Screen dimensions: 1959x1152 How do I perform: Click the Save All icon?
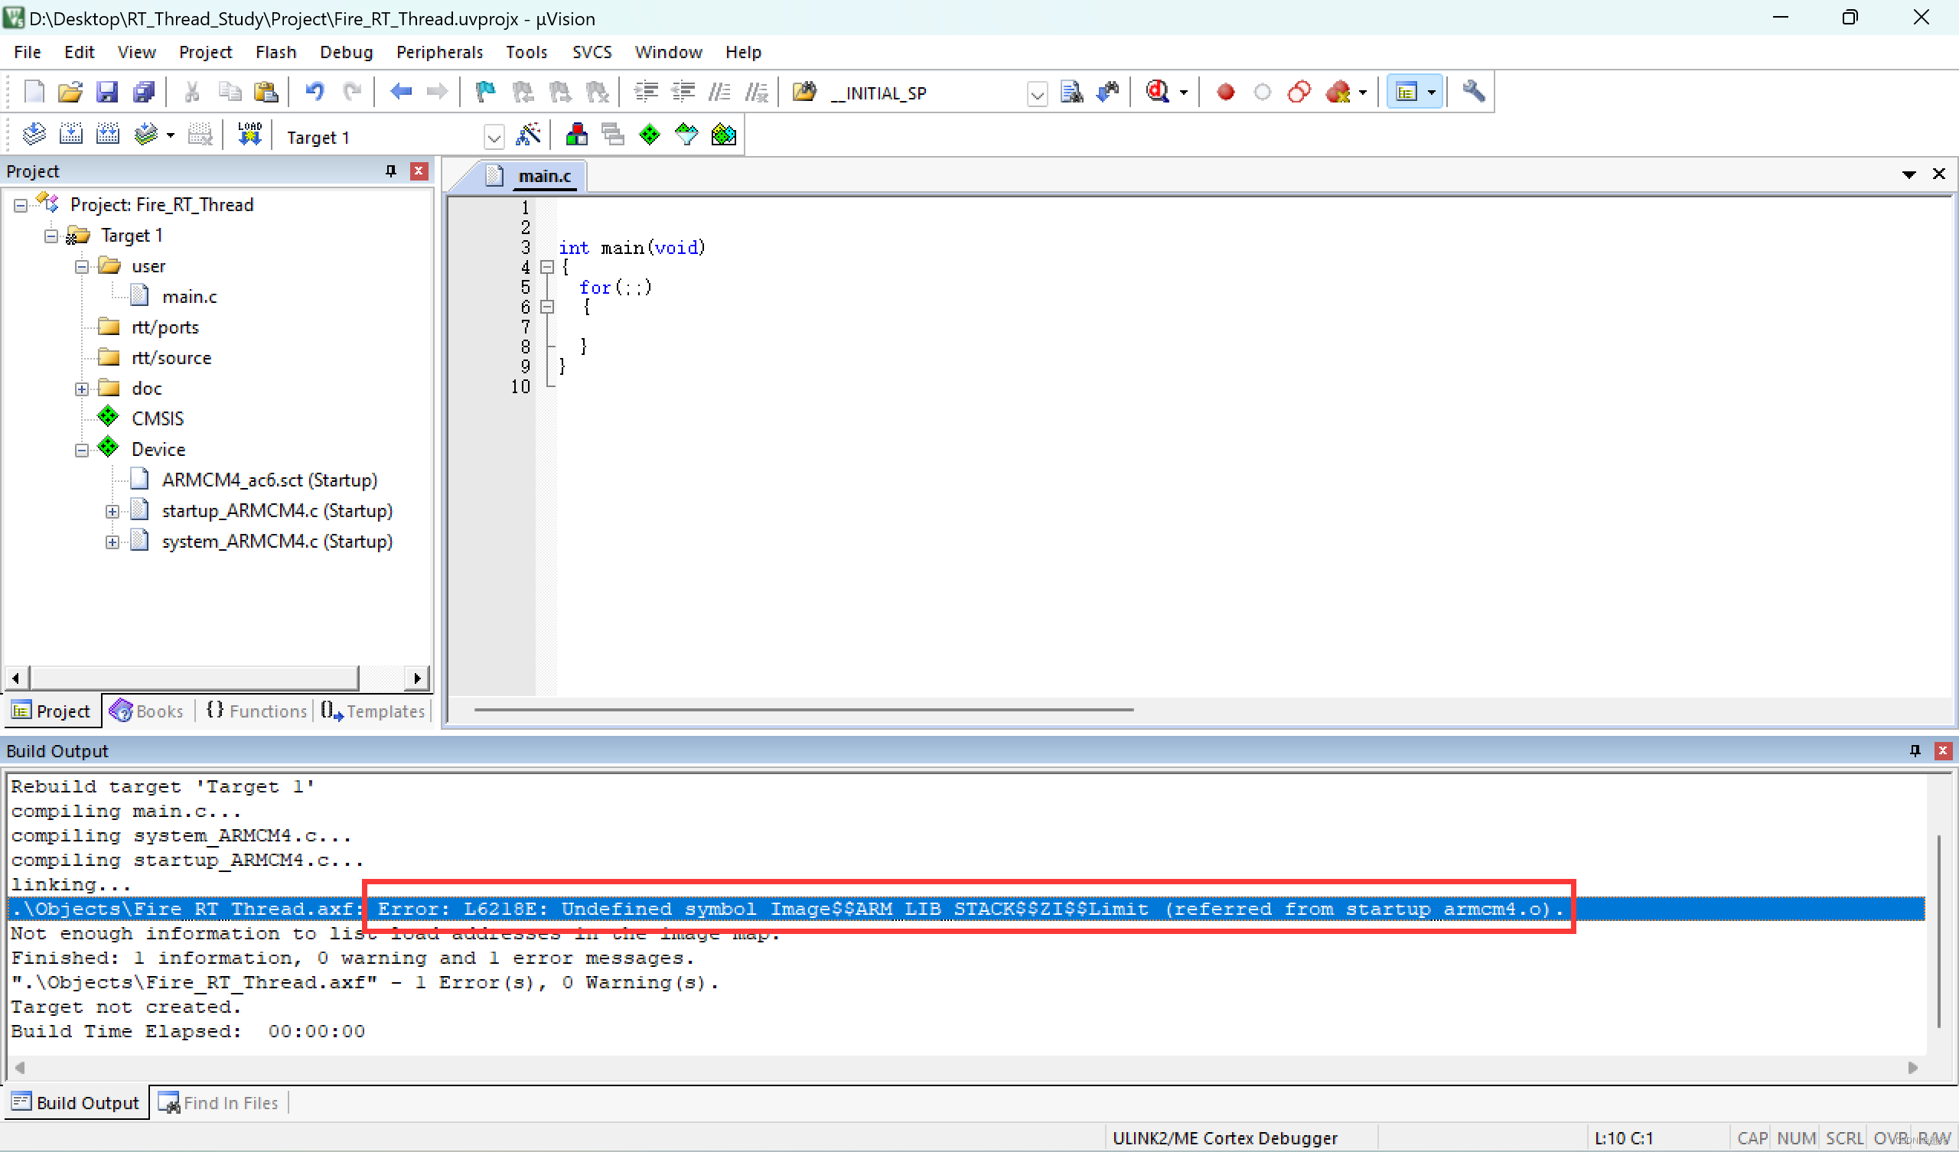click(144, 93)
